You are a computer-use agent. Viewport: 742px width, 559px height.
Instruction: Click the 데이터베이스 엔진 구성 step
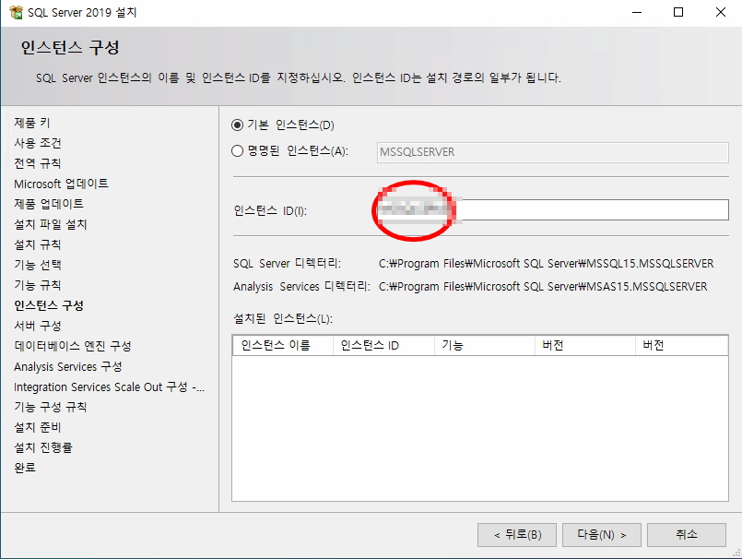click(x=73, y=346)
